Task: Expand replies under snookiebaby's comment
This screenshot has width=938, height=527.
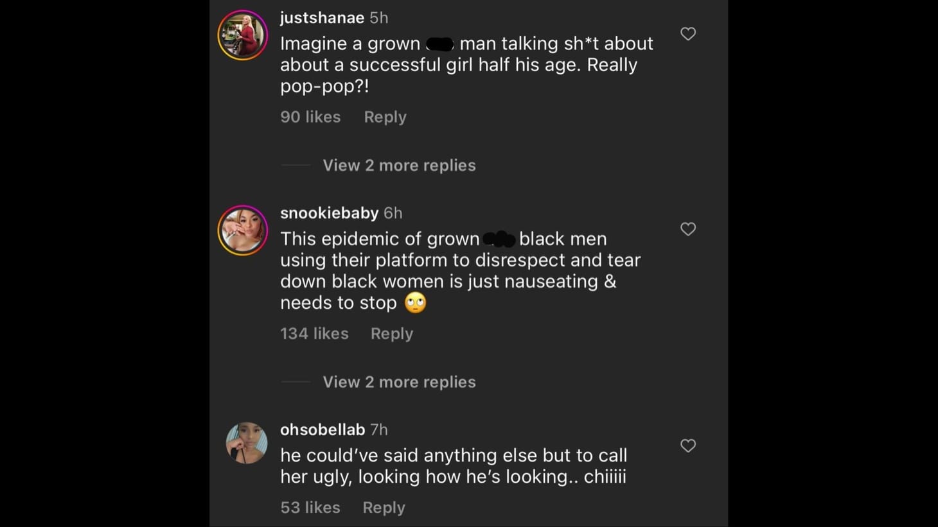Action: point(398,381)
